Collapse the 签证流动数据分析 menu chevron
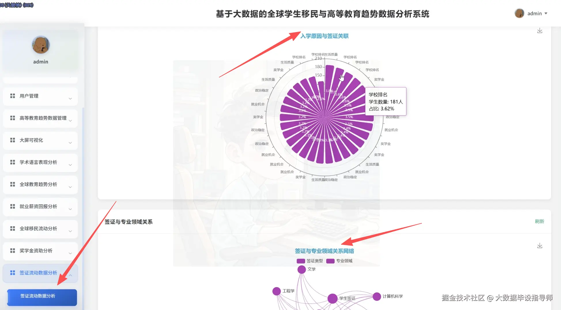561x310 pixels. coord(70,275)
